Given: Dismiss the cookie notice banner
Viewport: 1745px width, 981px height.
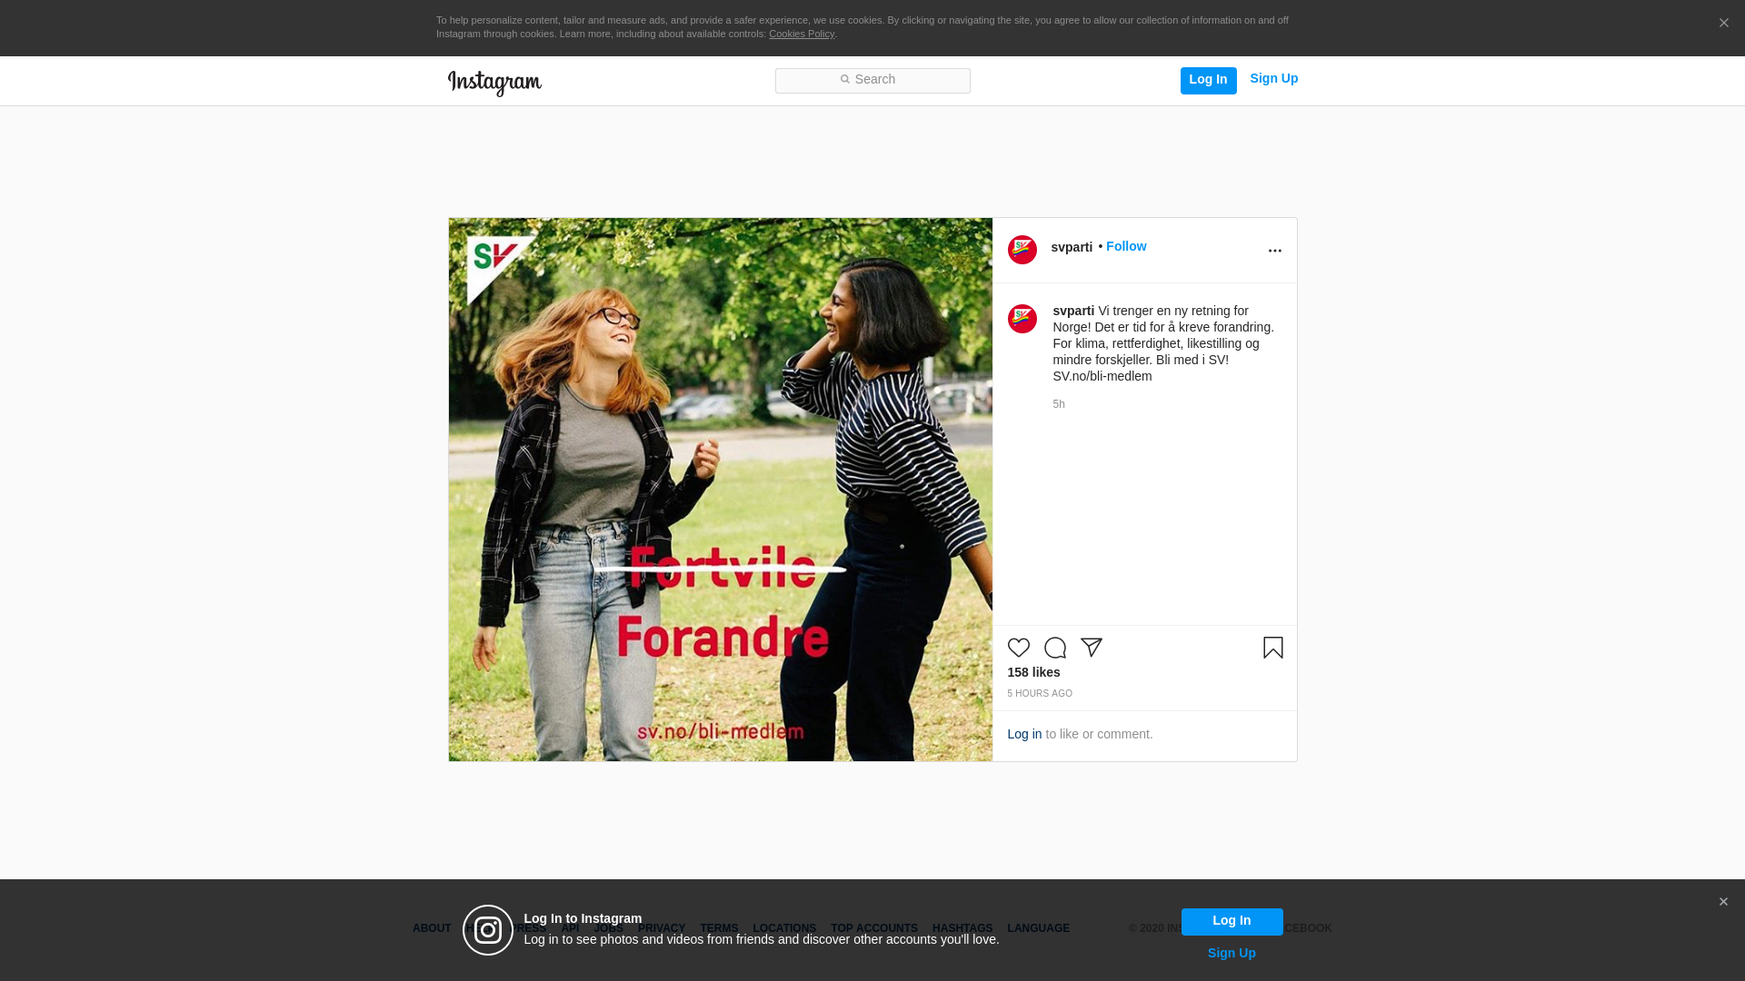Looking at the screenshot, I should click(x=1723, y=24).
